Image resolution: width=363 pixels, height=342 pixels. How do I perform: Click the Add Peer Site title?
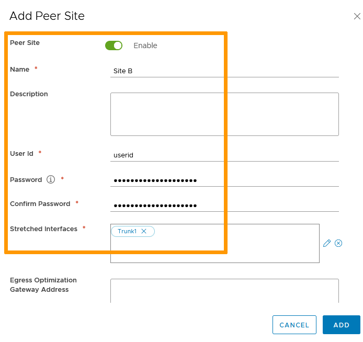47,16
